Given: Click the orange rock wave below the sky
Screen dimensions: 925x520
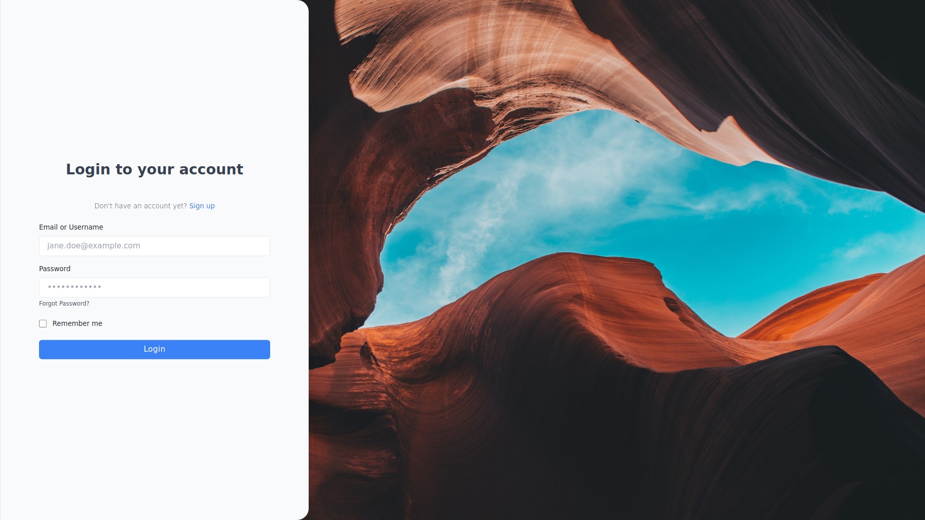Looking at the screenshot, I should [x=583, y=304].
